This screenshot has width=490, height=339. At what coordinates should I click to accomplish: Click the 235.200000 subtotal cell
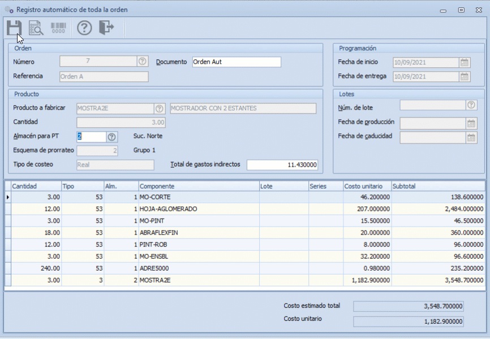coord(439,268)
